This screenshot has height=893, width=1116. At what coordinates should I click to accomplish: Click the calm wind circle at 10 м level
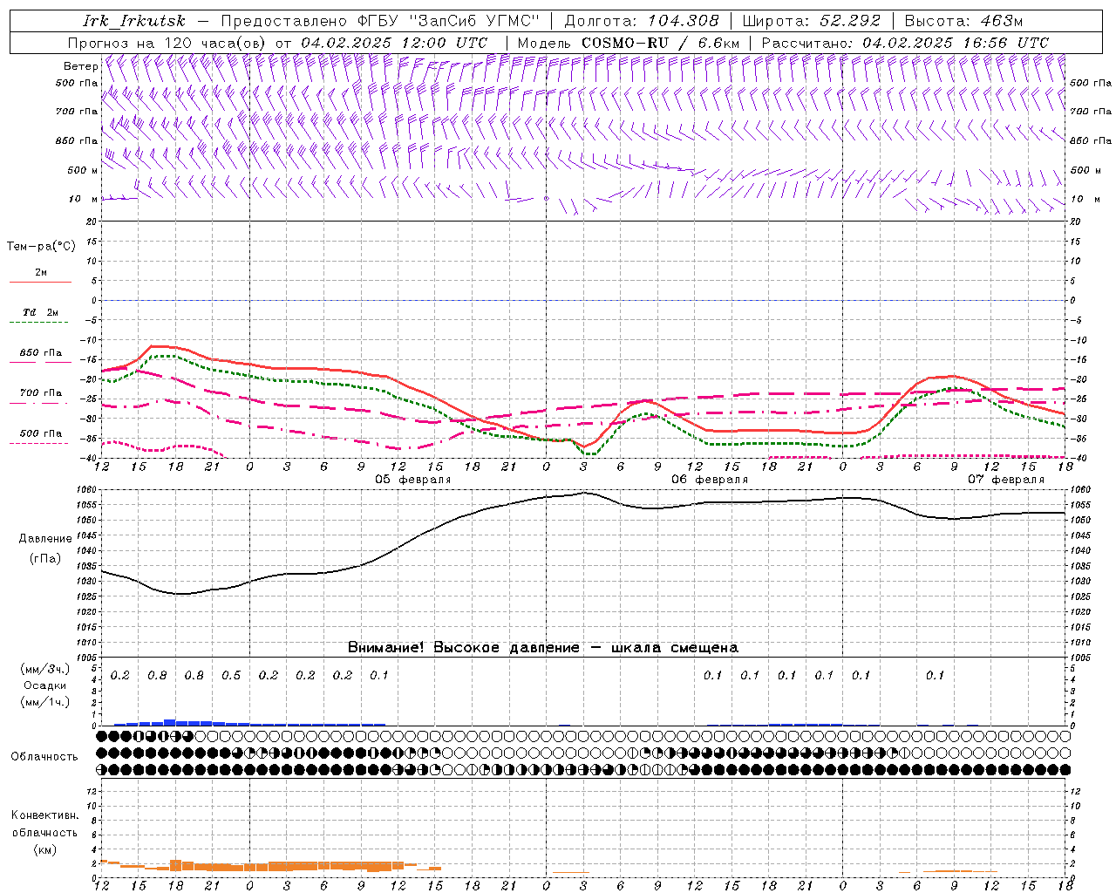pyautogui.click(x=546, y=199)
